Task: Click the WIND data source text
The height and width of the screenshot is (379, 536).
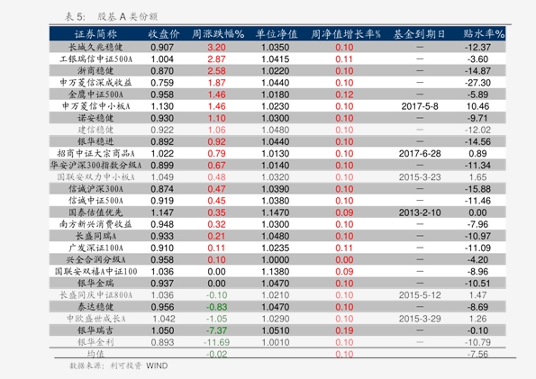Action: [x=157, y=365]
